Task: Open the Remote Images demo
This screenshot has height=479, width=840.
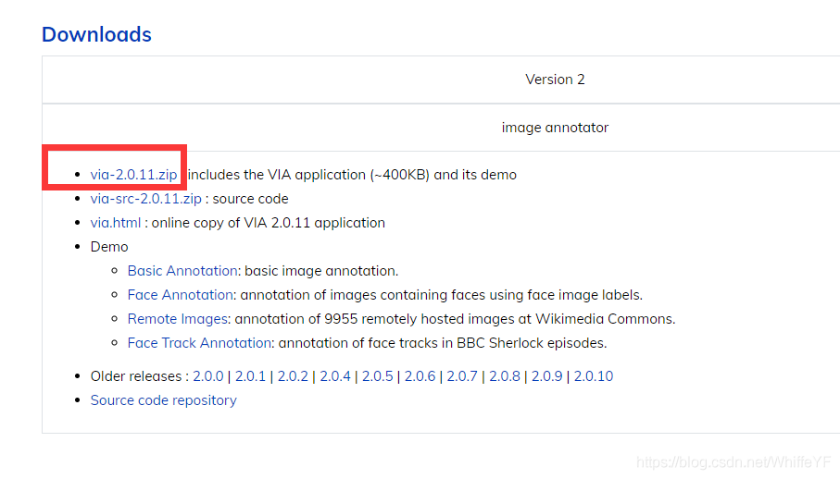Action: tap(178, 319)
